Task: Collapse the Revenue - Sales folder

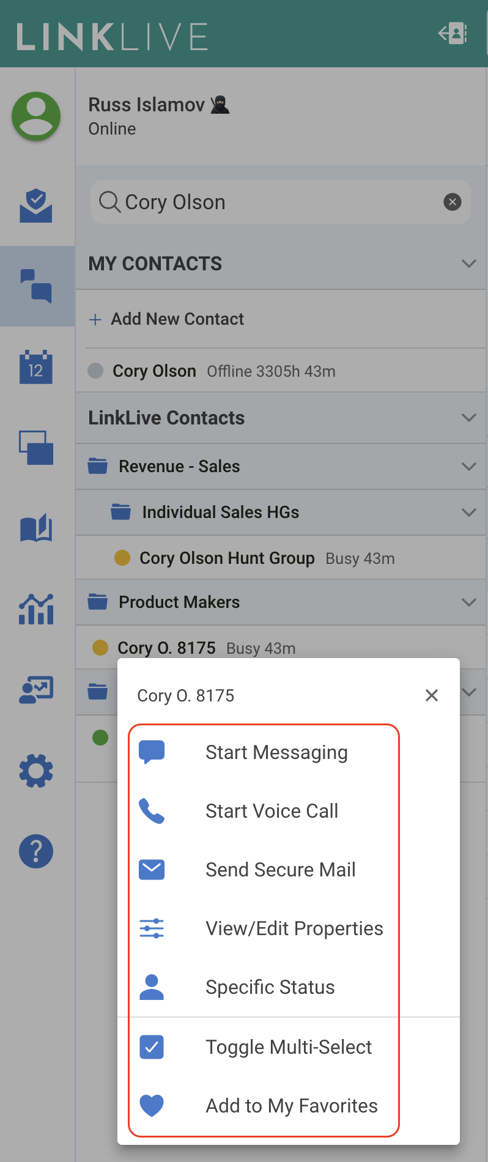Action: coord(469,467)
